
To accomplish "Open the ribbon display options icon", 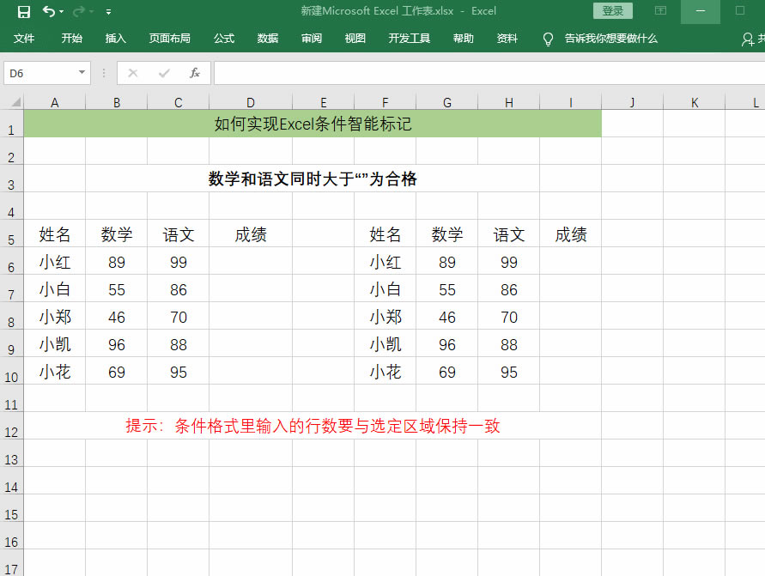I will click(x=660, y=11).
